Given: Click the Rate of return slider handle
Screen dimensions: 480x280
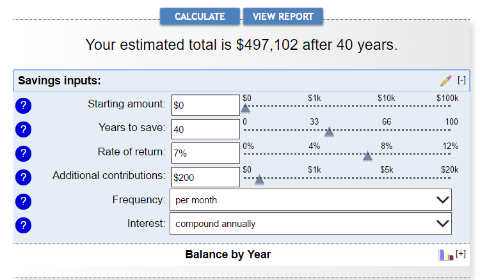Looking at the screenshot, I should (x=367, y=155).
